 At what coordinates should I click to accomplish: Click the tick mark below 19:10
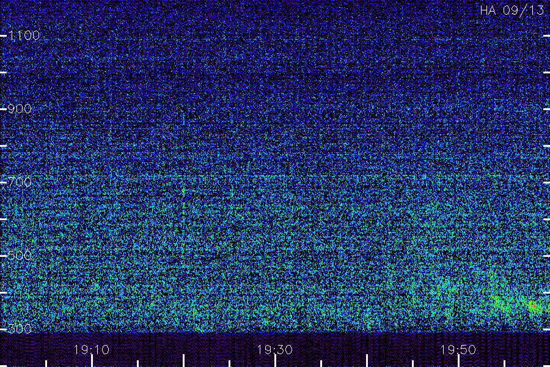tap(92, 361)
